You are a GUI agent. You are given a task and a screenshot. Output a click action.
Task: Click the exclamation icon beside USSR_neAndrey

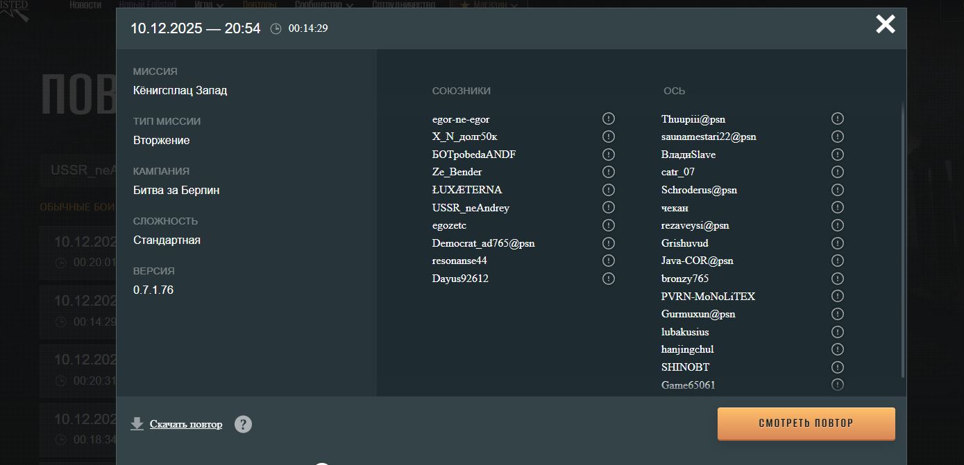[609, 208]
